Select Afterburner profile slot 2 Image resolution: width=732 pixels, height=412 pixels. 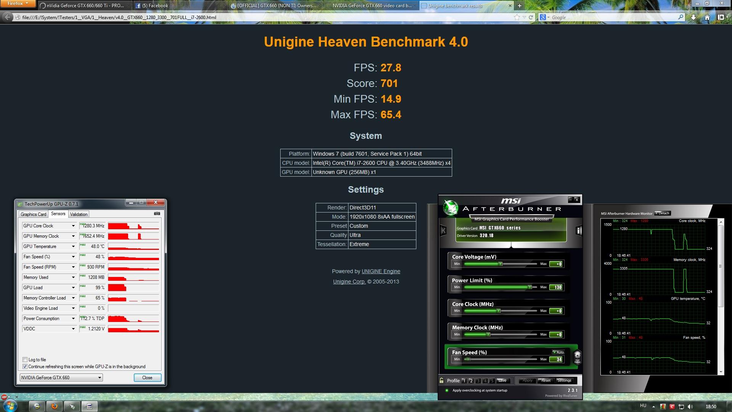[x=471, y=380]
